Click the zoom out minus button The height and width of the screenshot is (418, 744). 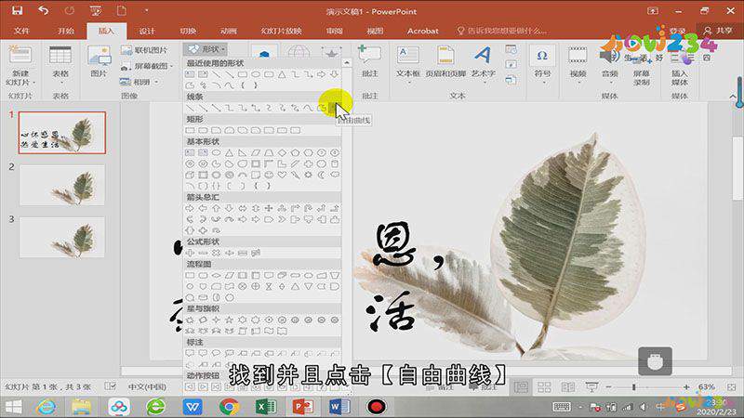click(x=608, y=387)
